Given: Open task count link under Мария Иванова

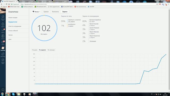Looking at the screenshot, I should (x=92, y=34).
